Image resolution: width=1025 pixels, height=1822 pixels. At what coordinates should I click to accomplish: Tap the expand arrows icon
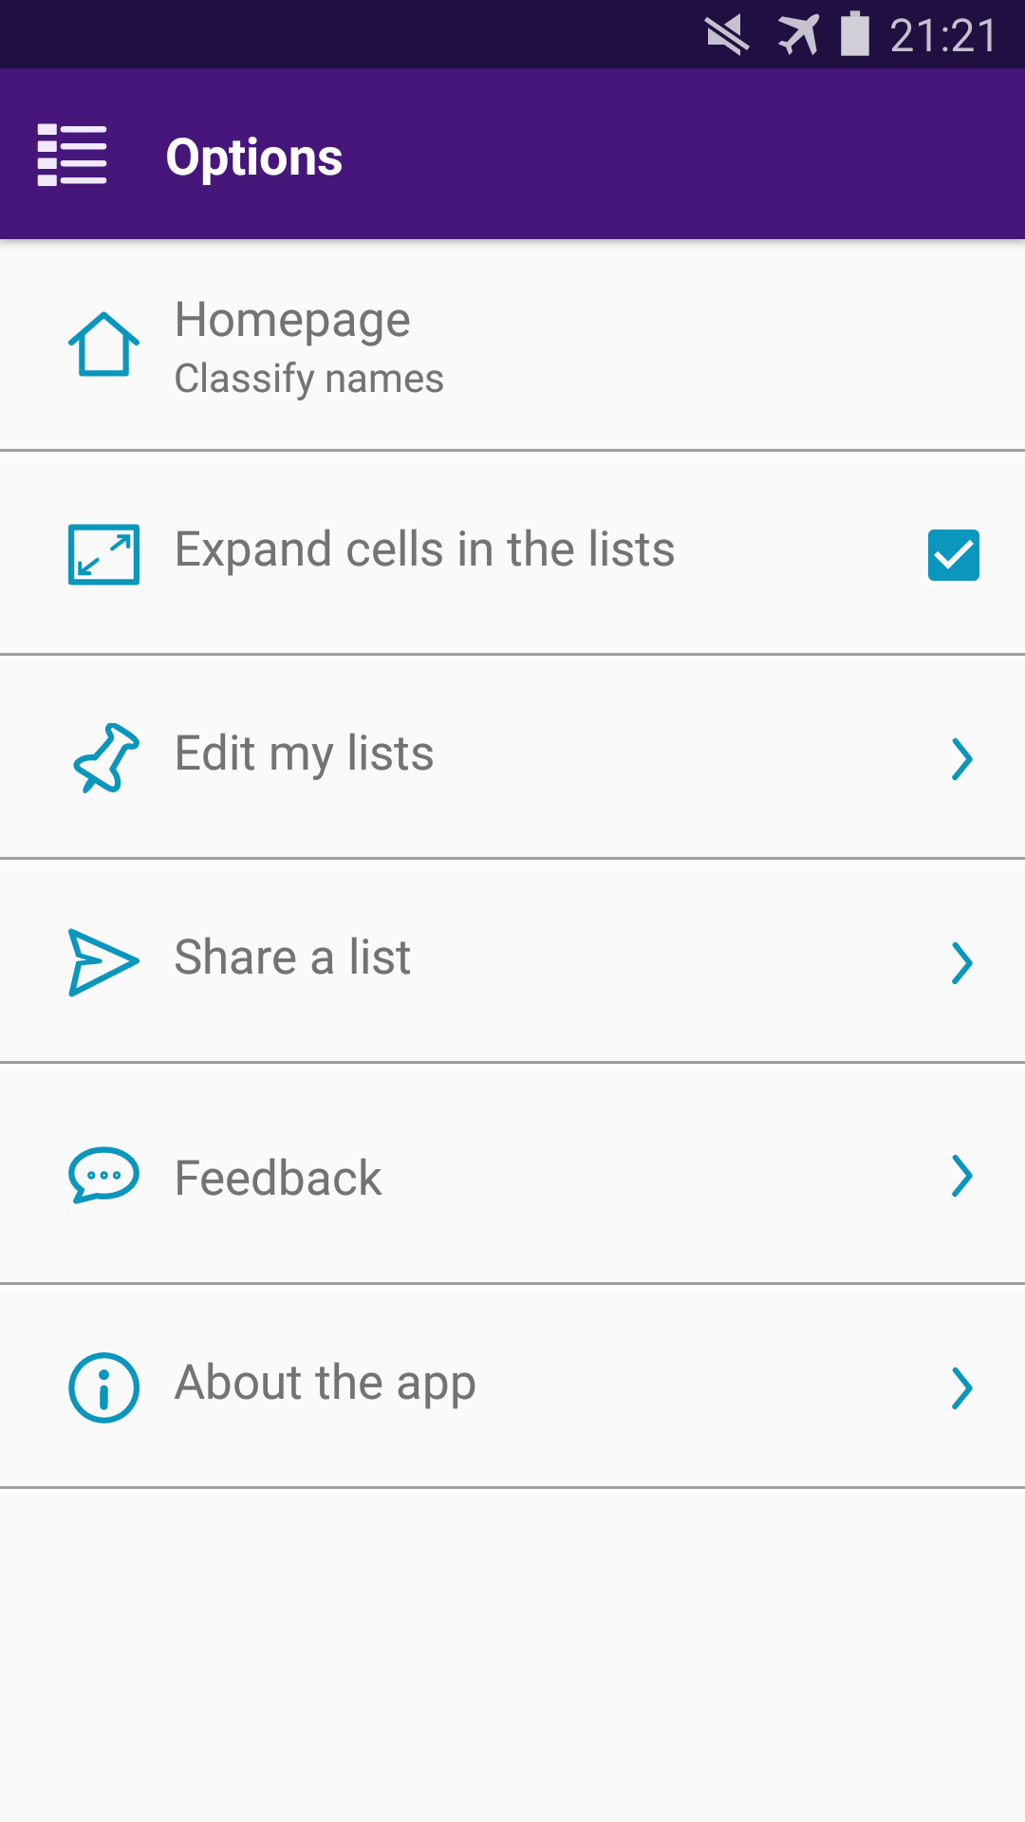click(x=103, y=554)
